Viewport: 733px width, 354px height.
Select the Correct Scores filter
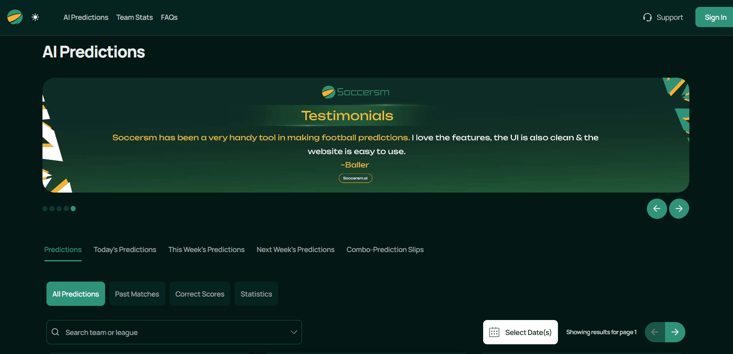point(200,294)
